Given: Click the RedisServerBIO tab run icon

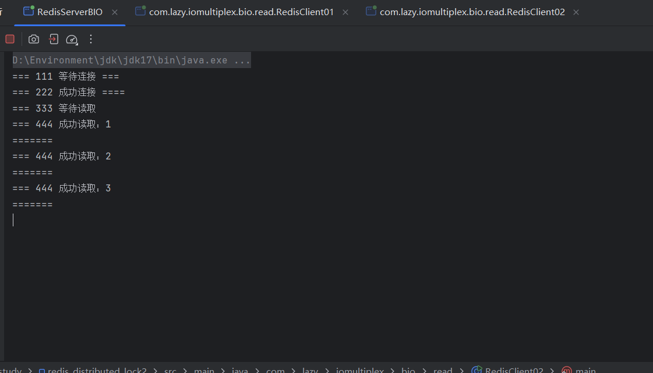Looking at the screenshot, I should click(28, 12).
